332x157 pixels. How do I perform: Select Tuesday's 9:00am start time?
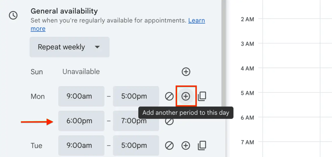coord(81,145)
